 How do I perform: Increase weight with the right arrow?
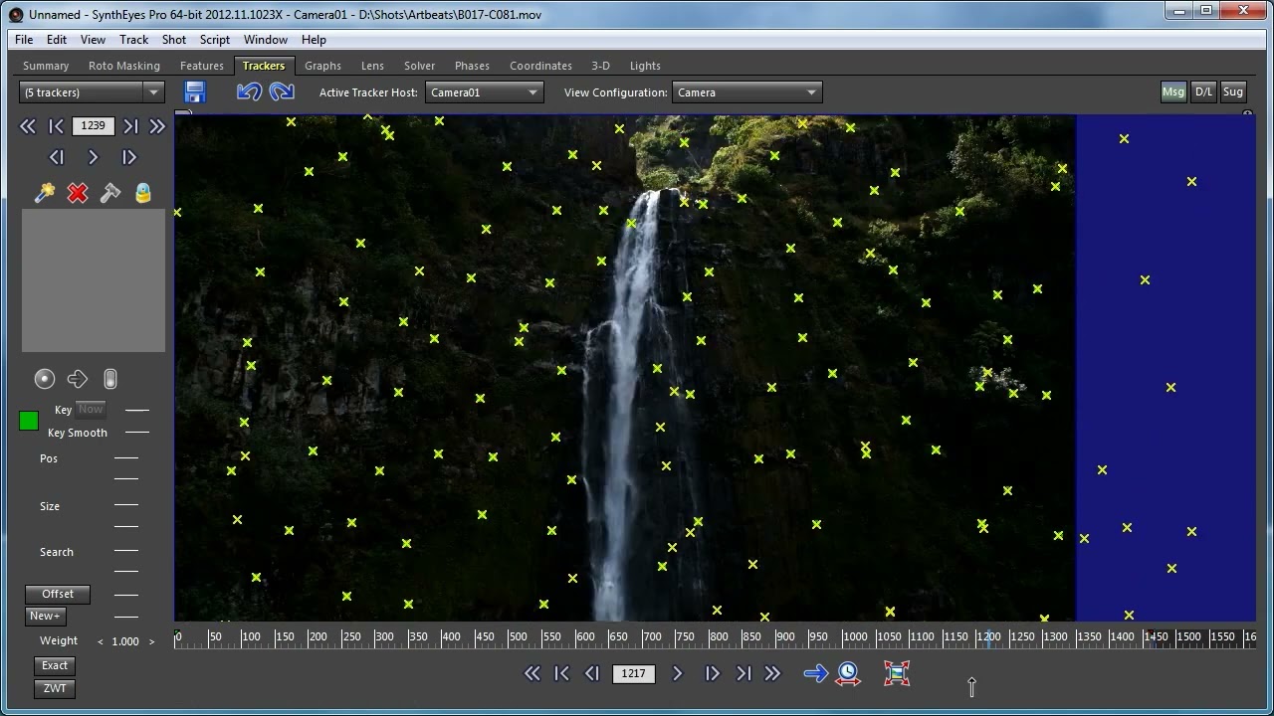click(151, 641)
